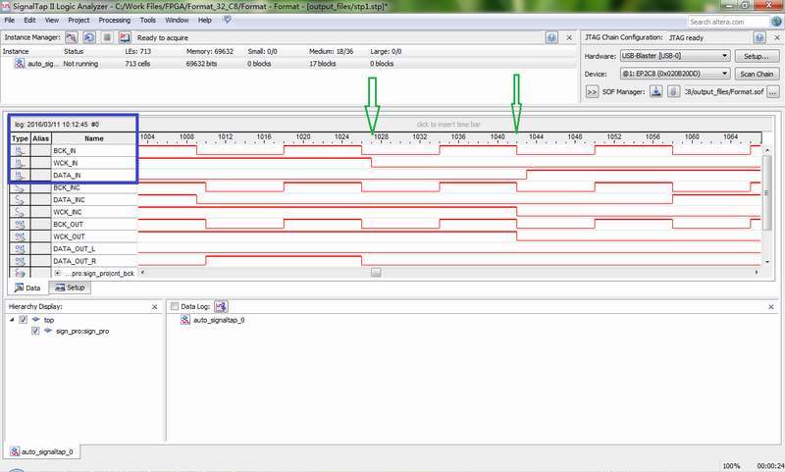Click the SOF Manager program device icon
Screen dimensions: 785x472
(655, 91)
